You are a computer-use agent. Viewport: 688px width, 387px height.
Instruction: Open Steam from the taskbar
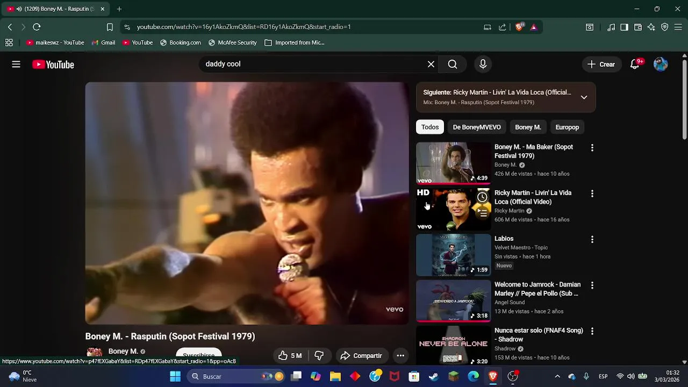[x=433, y=376]
